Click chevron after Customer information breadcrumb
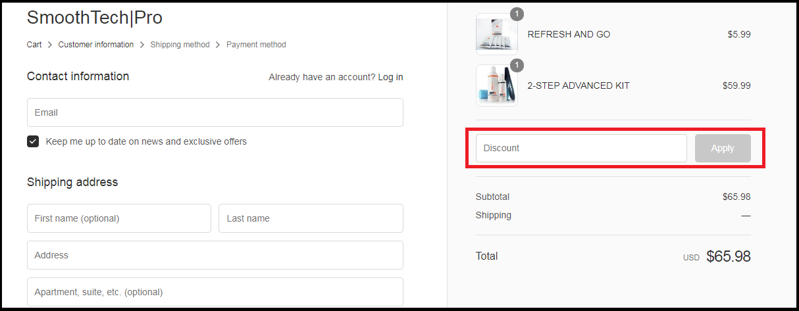Screen dimensions: 799x311 pos(142,45)
